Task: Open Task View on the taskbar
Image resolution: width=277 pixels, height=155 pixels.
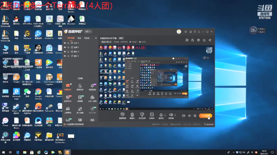Action: coord(10,152)
